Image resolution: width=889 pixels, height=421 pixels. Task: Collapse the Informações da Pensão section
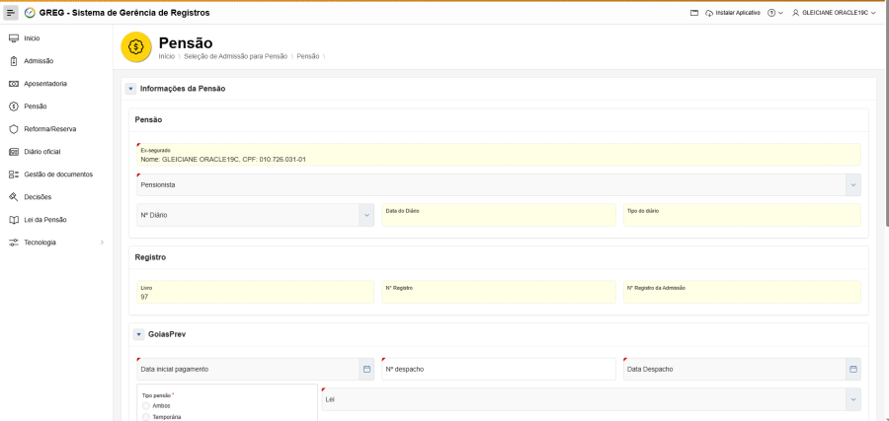[130, 89]
